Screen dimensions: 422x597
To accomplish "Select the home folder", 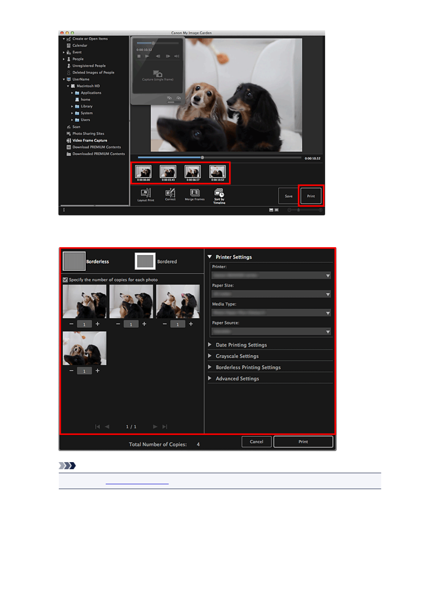I will 85,100.
